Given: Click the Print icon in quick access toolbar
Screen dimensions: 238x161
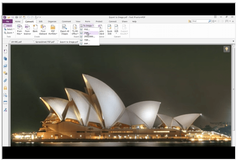Looking at the screenshot, I should 16,17.
